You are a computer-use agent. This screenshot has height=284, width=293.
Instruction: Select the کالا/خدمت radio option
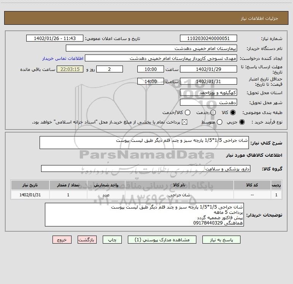[x=188, y=112]
